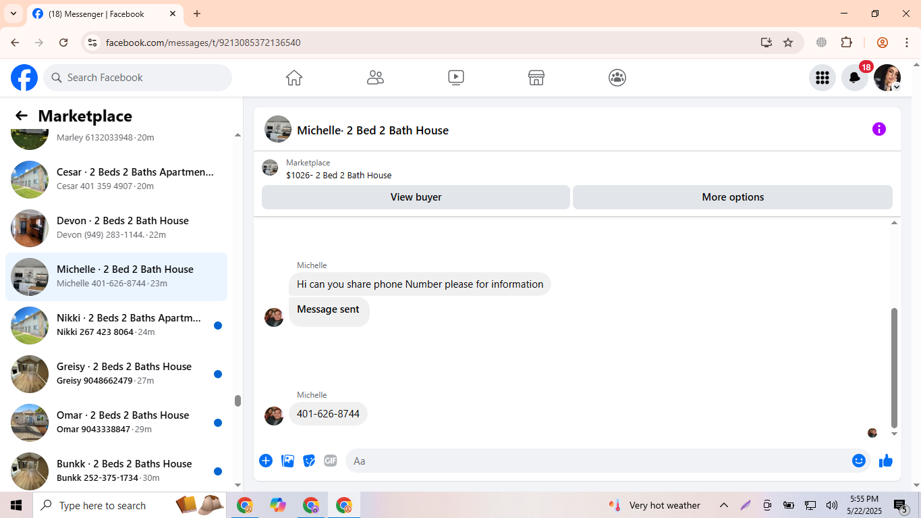
Task: Open the Video icon in top navigation
Action: [456, 78]
